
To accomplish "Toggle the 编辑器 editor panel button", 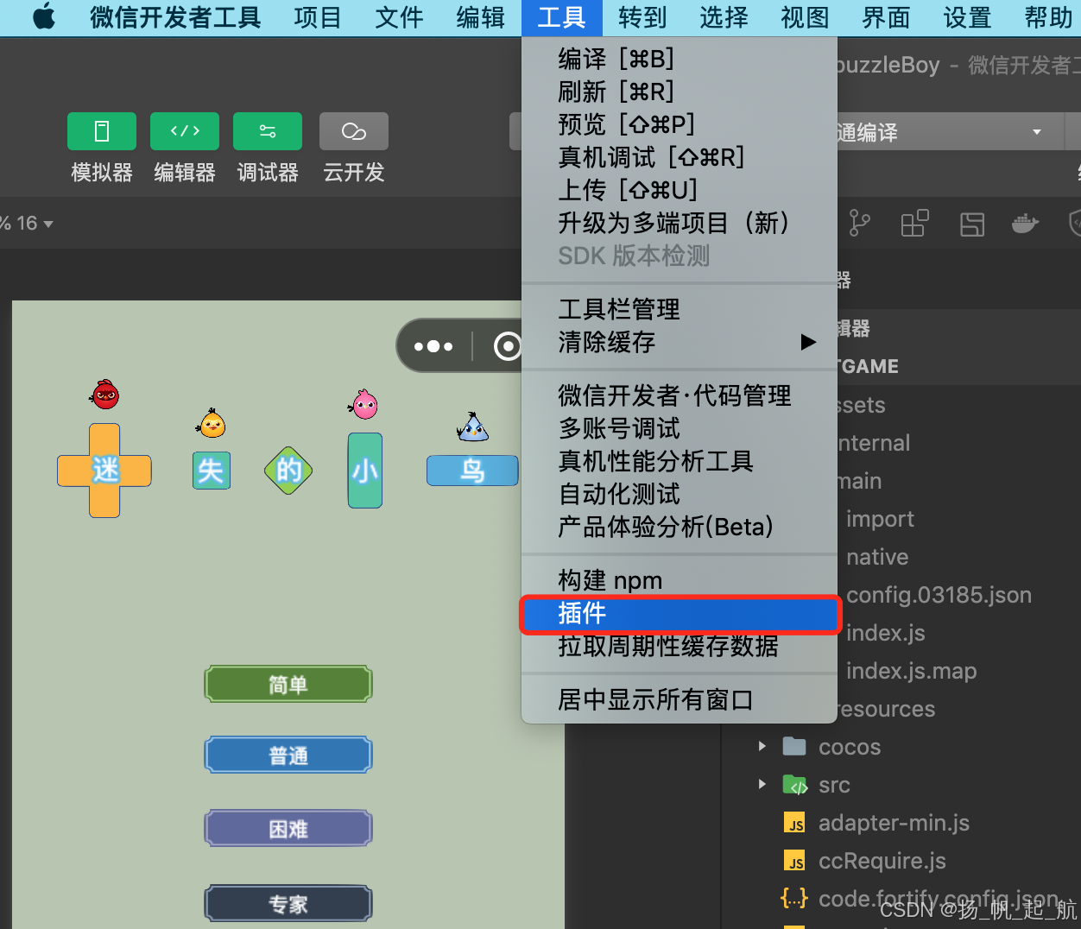I will point(185,131).
